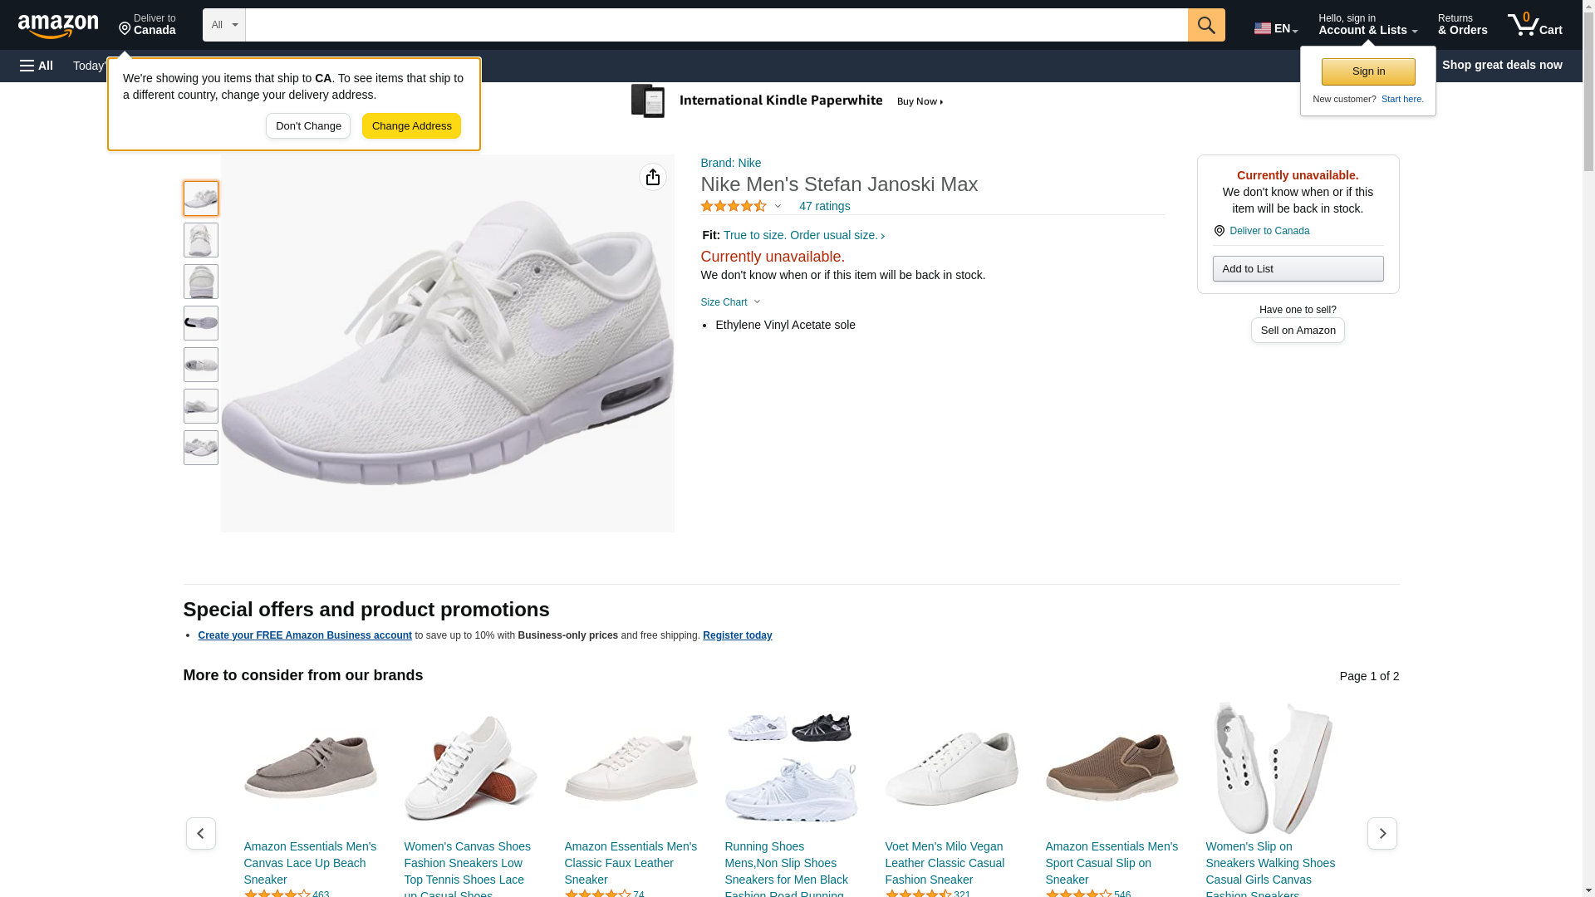Screen dimensions: 1595x897
Task: Open Returns & Orders
Action: (x=1462, y=25)
